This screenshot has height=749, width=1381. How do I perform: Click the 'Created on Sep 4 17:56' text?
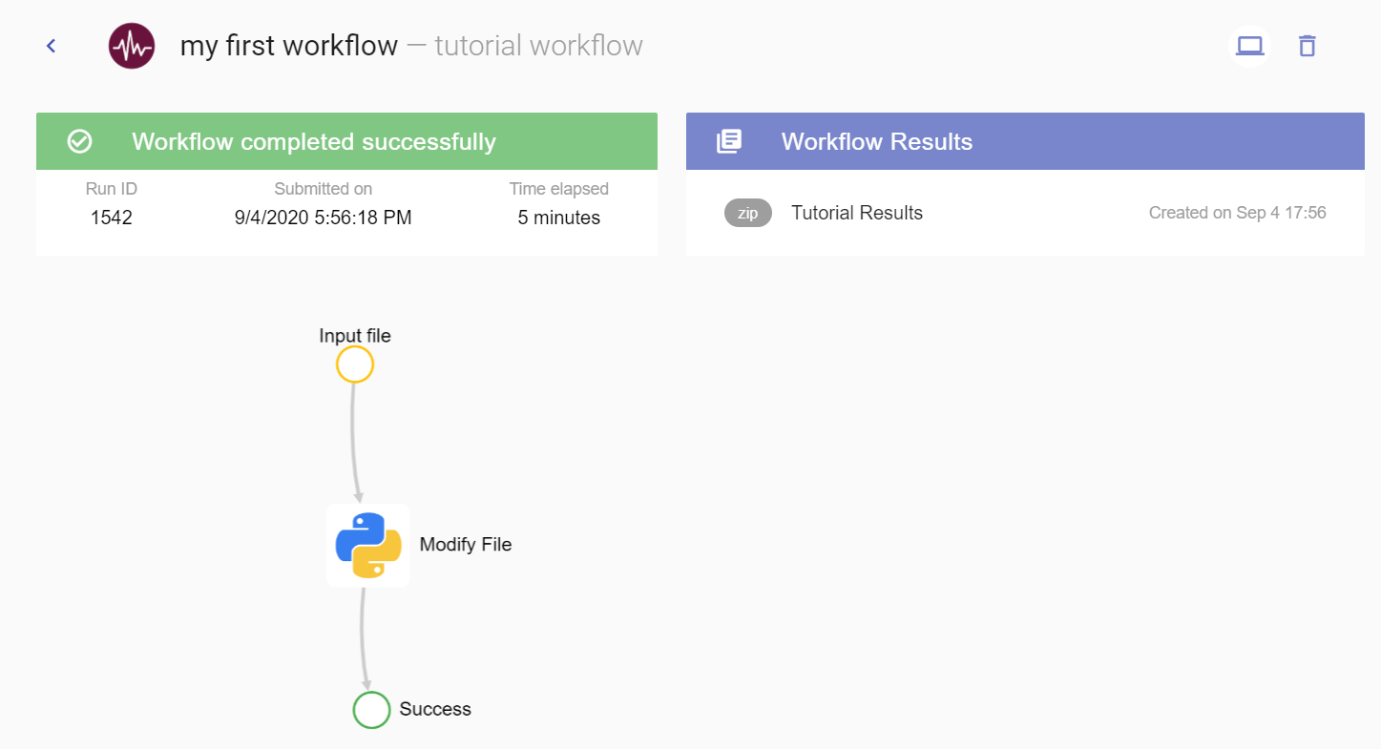1237,213
